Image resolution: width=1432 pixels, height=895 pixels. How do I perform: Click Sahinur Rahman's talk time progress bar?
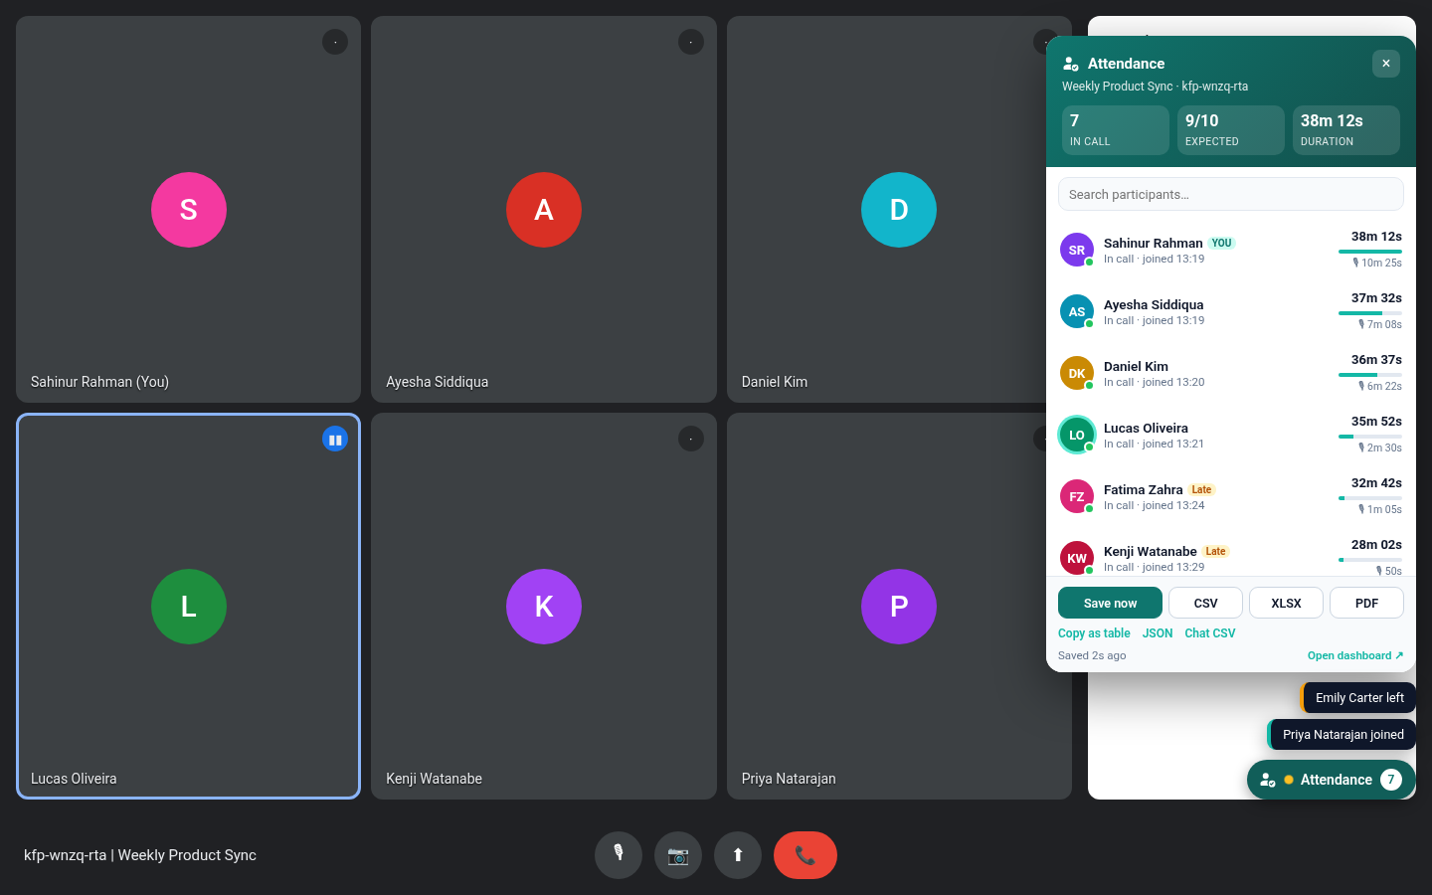pyautogui.click(x=1370, y=252)
